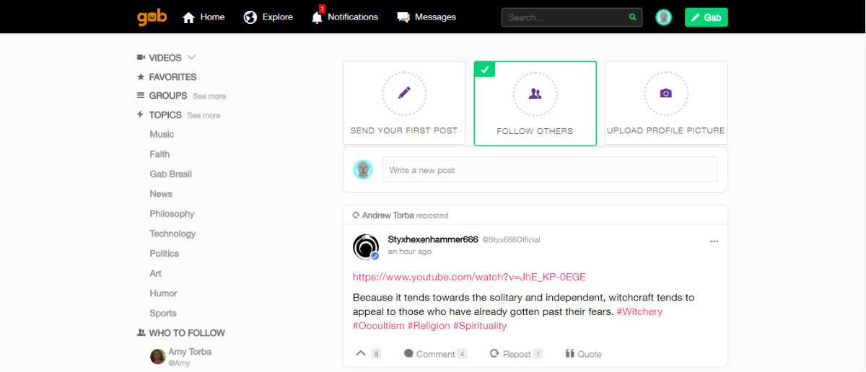This screenshot has height=372, width=866.
Task: Click the green Gab compose button
Action: pos(707,17)
